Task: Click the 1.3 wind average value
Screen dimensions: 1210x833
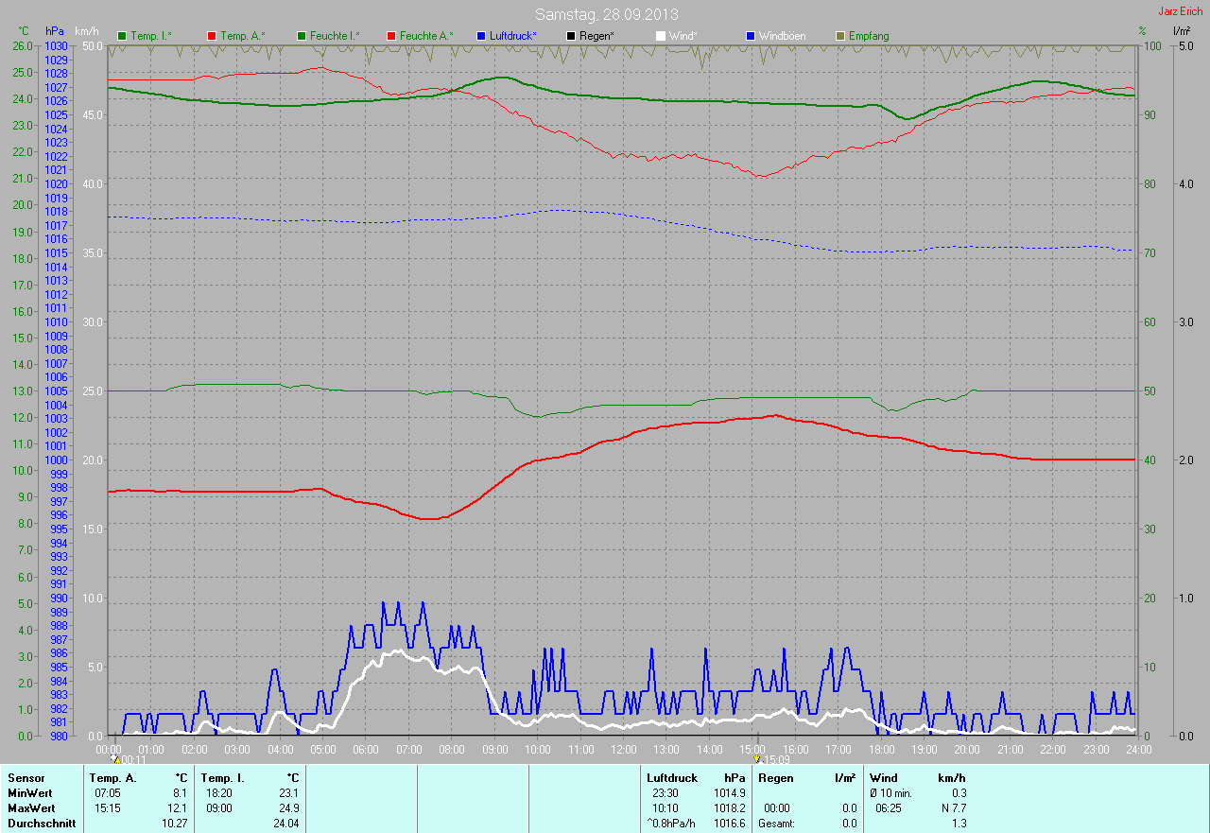Action: [959, 824]
